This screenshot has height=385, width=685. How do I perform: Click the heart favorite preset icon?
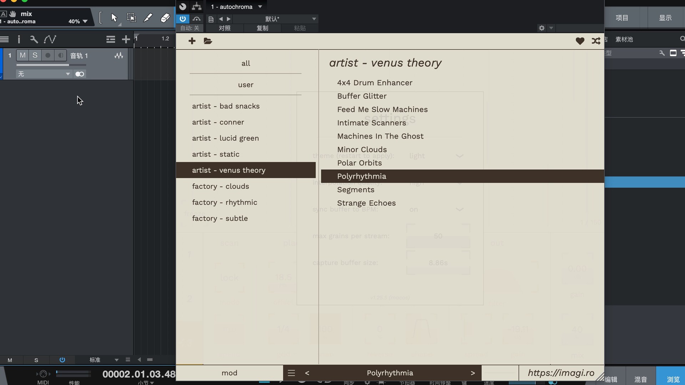pyautogui.click(x=580, y=41)
